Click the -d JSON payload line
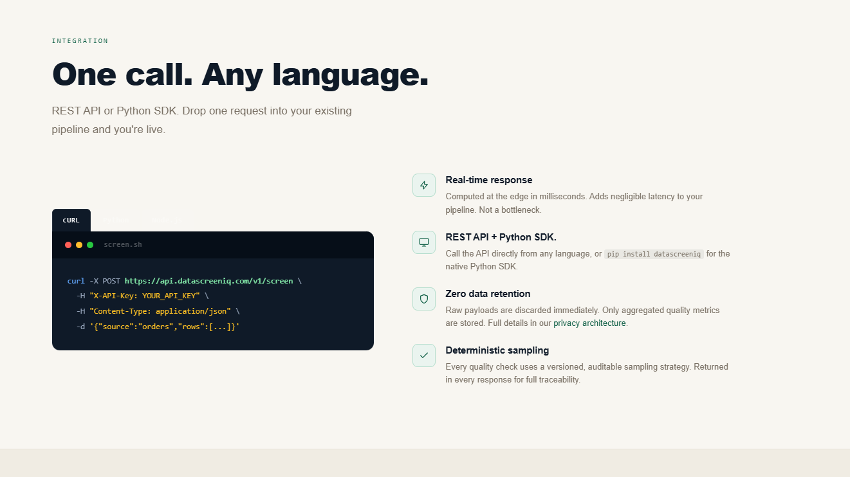850x477 pixels. pos(158,327)
